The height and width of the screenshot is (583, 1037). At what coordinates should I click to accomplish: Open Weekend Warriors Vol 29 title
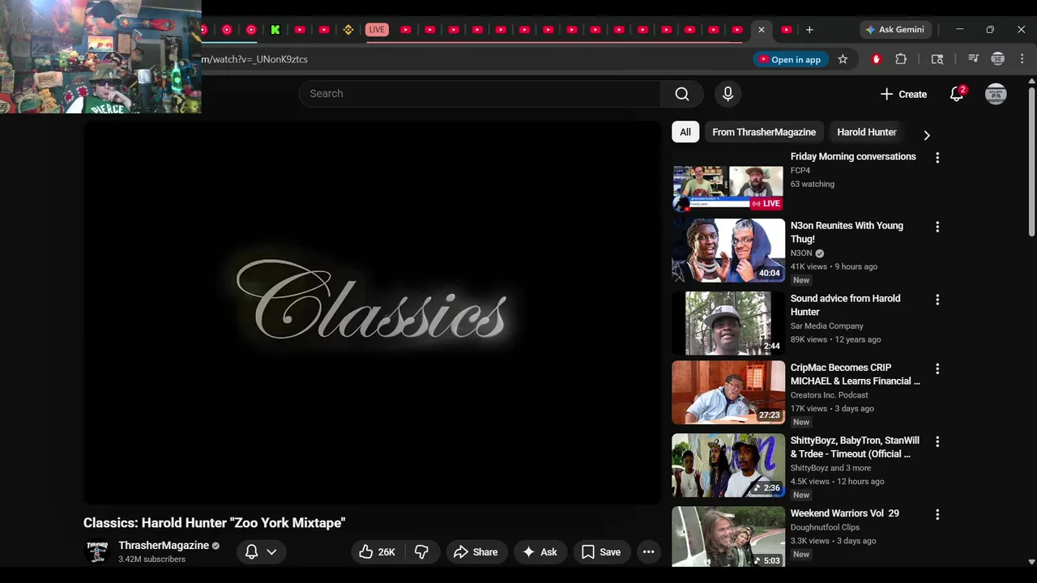(845, 513)
